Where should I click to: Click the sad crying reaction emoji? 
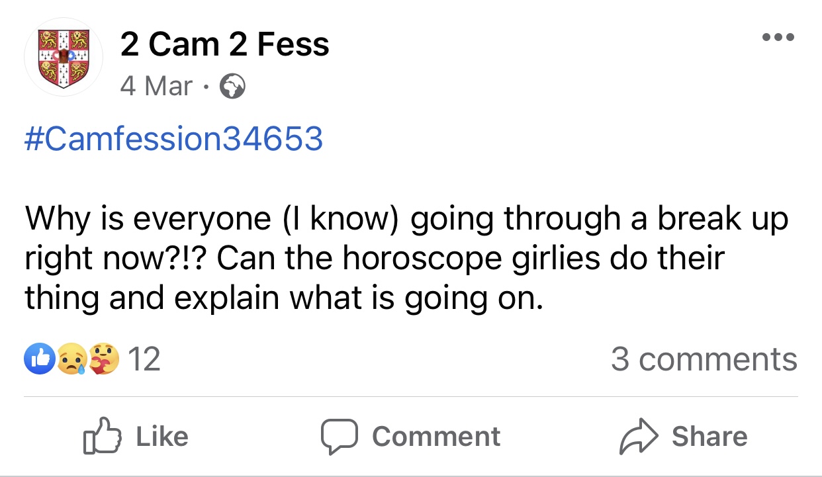coord(71,359)
